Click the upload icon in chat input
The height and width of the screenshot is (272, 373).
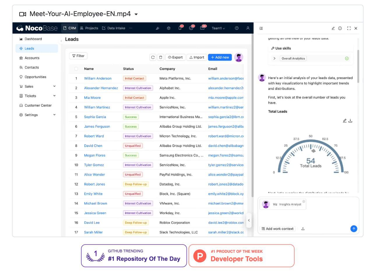(x=303, y=229)
